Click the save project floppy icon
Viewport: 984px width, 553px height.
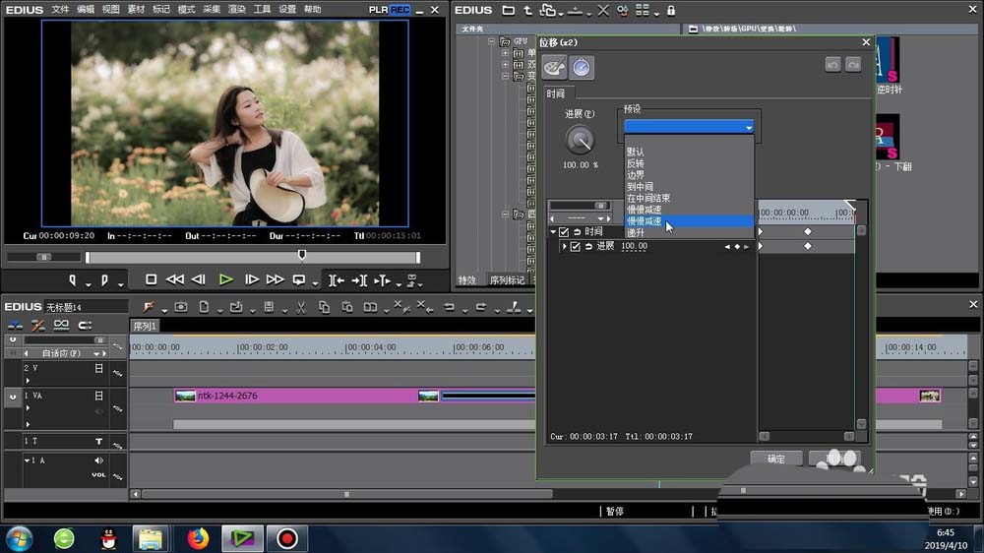point(269,307)
